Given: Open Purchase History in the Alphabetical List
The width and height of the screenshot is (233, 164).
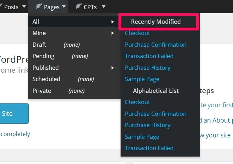Looking at the screenshot, I should 147,125.
